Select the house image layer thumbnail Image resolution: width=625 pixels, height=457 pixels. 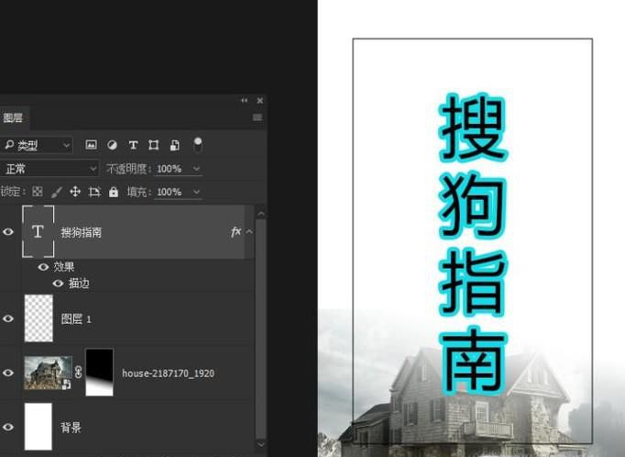tap(49, 373)
